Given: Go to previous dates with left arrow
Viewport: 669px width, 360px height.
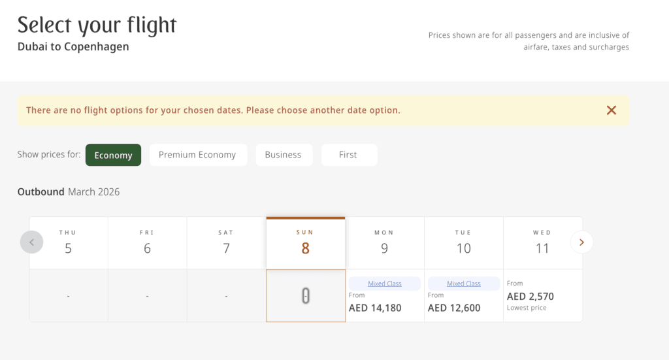Looking at the screenshot, I should (x=31, y=242).
